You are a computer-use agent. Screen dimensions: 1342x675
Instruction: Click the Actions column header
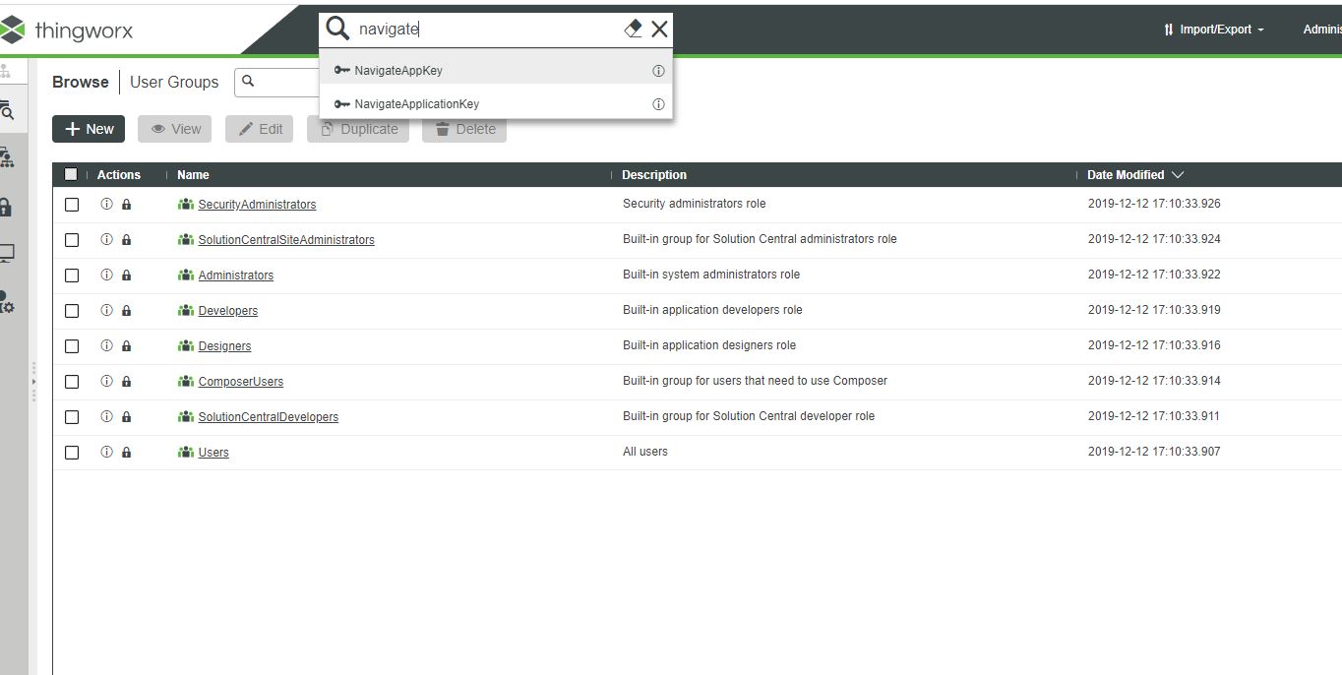pos(119,175)
